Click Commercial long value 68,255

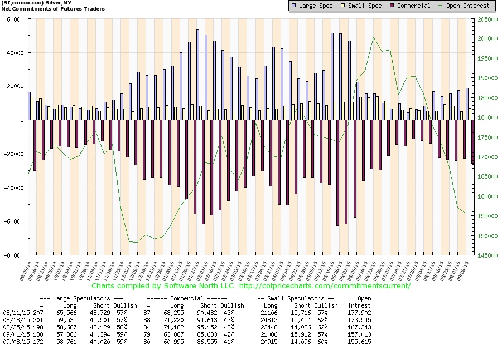[173, 313]
